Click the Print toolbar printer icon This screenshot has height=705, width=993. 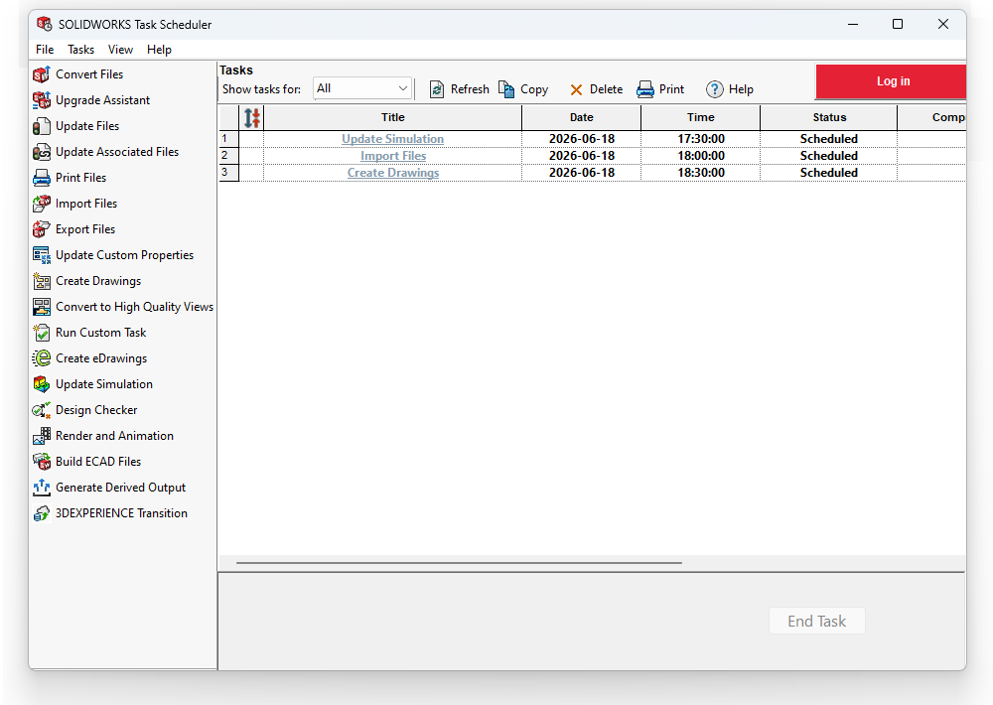click(644, 89)
